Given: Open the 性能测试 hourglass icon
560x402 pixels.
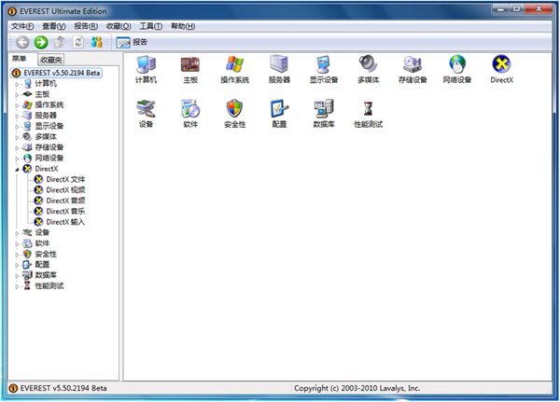Looking at the screenshot, I should (368, 109).
